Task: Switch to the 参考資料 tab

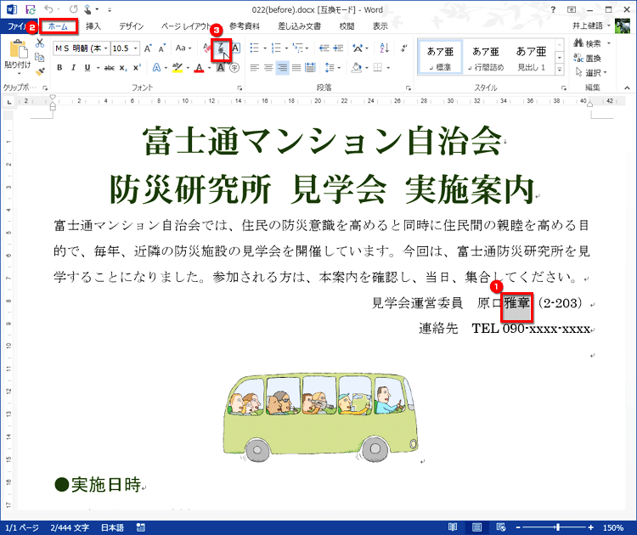Action: (245, 26)
